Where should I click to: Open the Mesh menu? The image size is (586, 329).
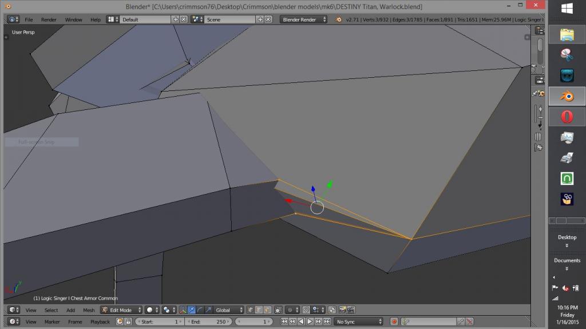89,310
